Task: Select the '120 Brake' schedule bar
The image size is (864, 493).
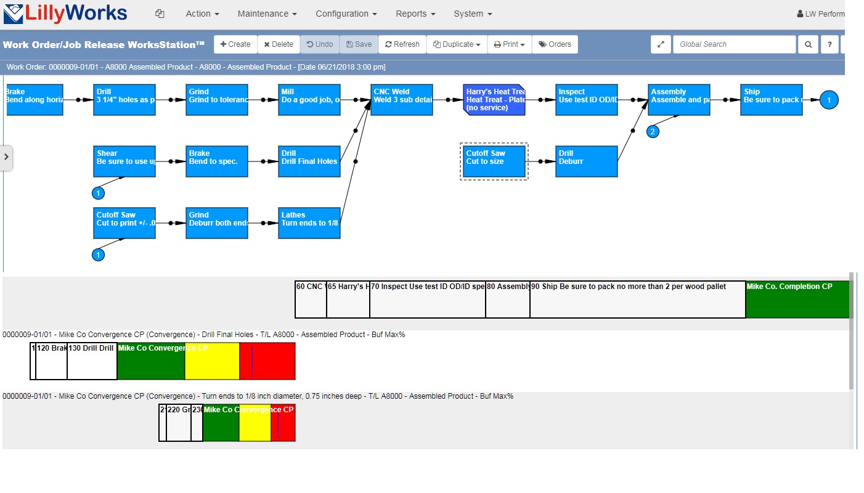Action: (x=51, y=361)
